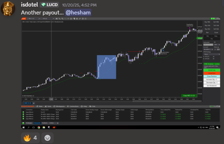Add a new chart tab with plus

pos(34,103)
